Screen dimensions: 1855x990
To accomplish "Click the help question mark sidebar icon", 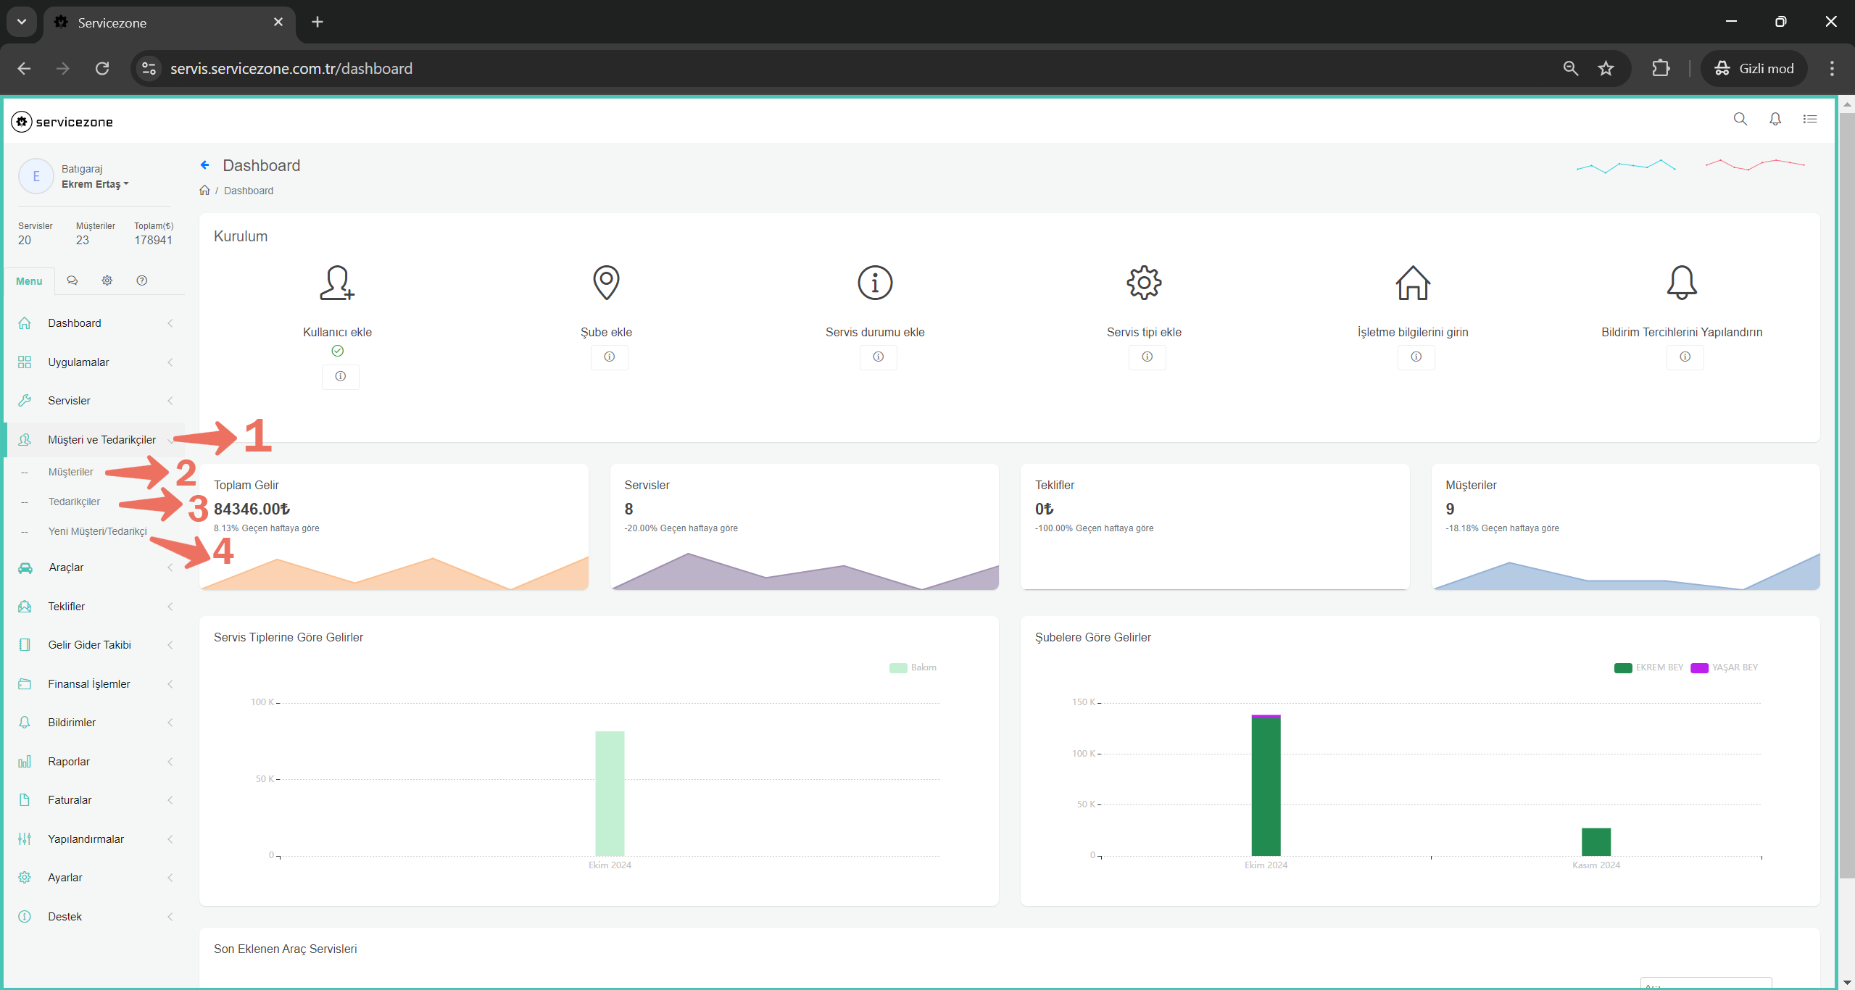I will [142, 280].
